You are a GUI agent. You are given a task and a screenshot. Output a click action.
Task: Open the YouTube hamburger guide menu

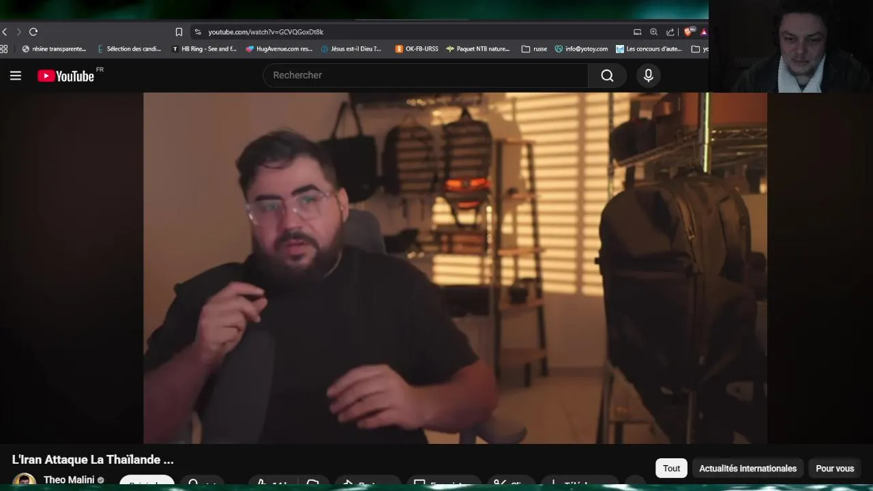pyautogui.click(x=16, y=76)
